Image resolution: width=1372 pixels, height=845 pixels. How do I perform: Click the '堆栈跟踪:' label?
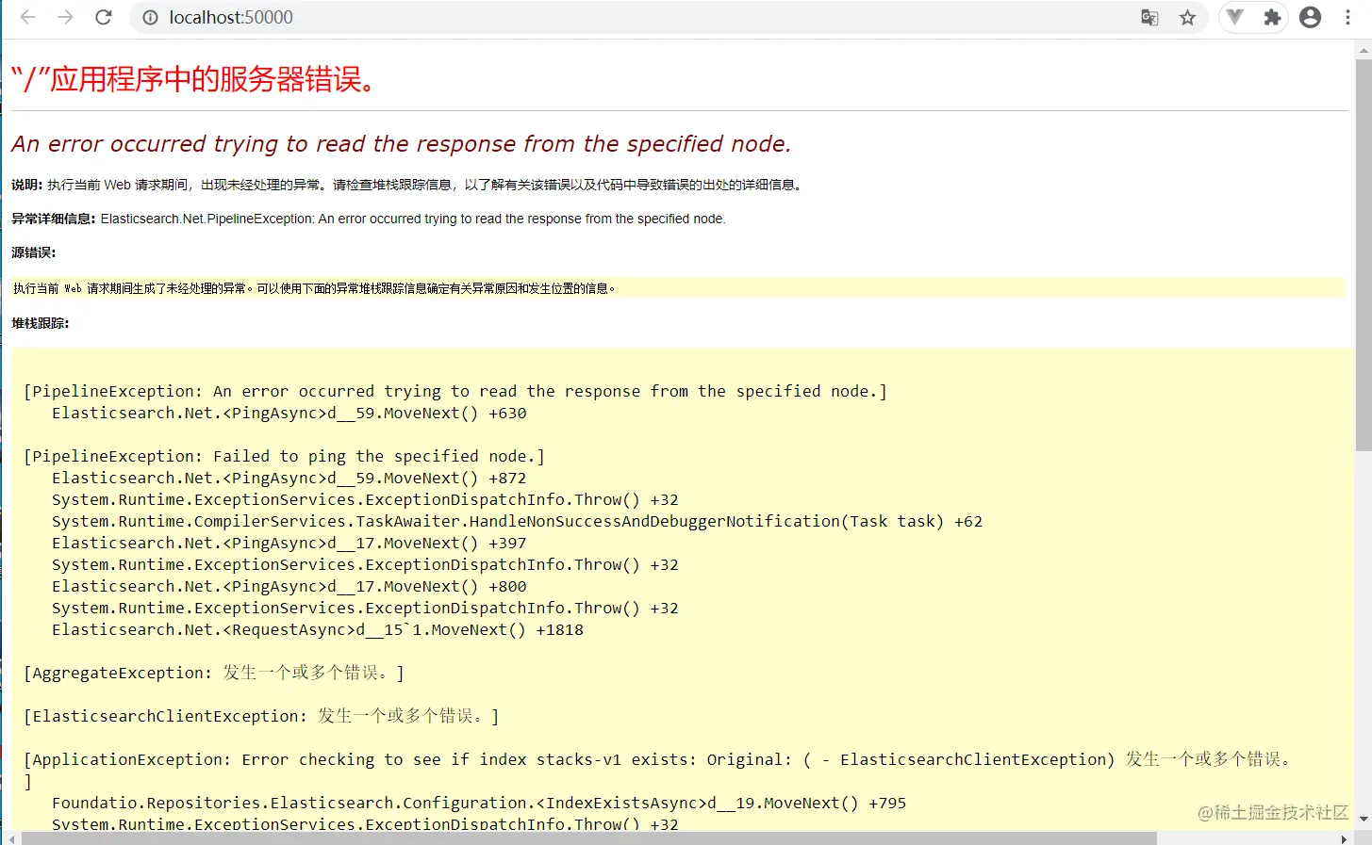point(41,323)
